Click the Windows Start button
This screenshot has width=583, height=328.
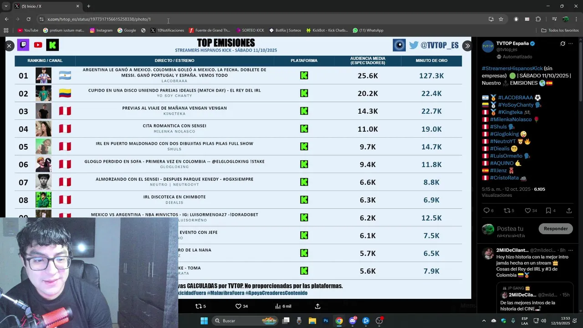tap(204, 321)
